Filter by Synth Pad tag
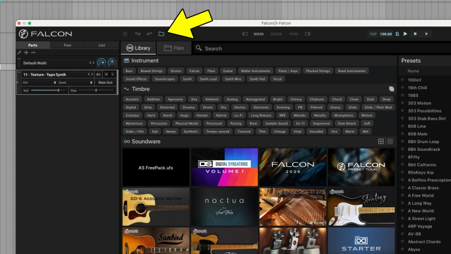 [257, 79]
